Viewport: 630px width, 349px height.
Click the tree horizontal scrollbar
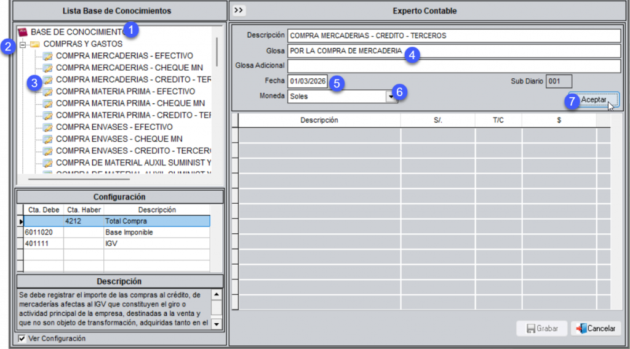(x=79, y=179)
